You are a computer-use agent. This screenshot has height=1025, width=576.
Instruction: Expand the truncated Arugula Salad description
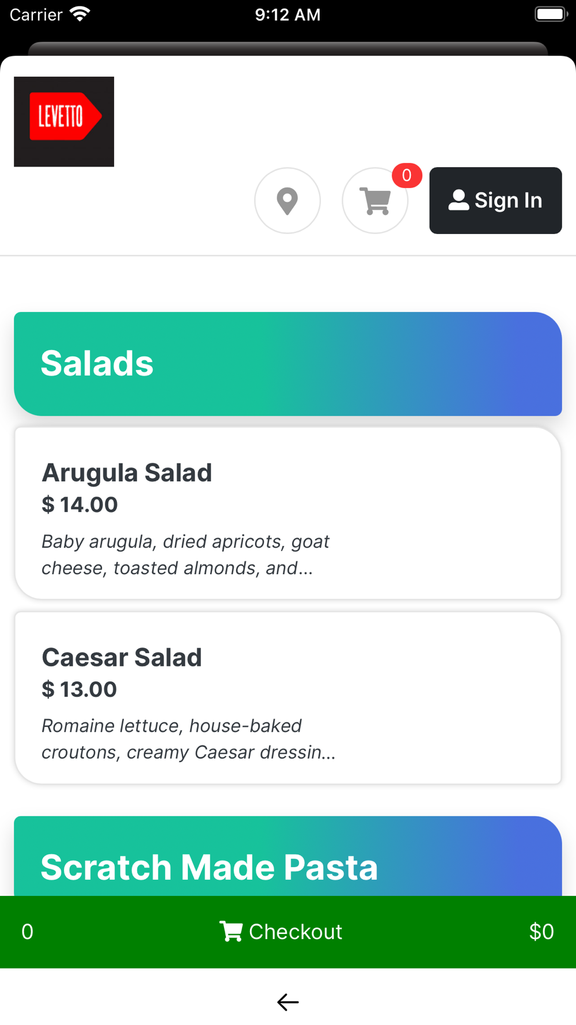[185, 555]
